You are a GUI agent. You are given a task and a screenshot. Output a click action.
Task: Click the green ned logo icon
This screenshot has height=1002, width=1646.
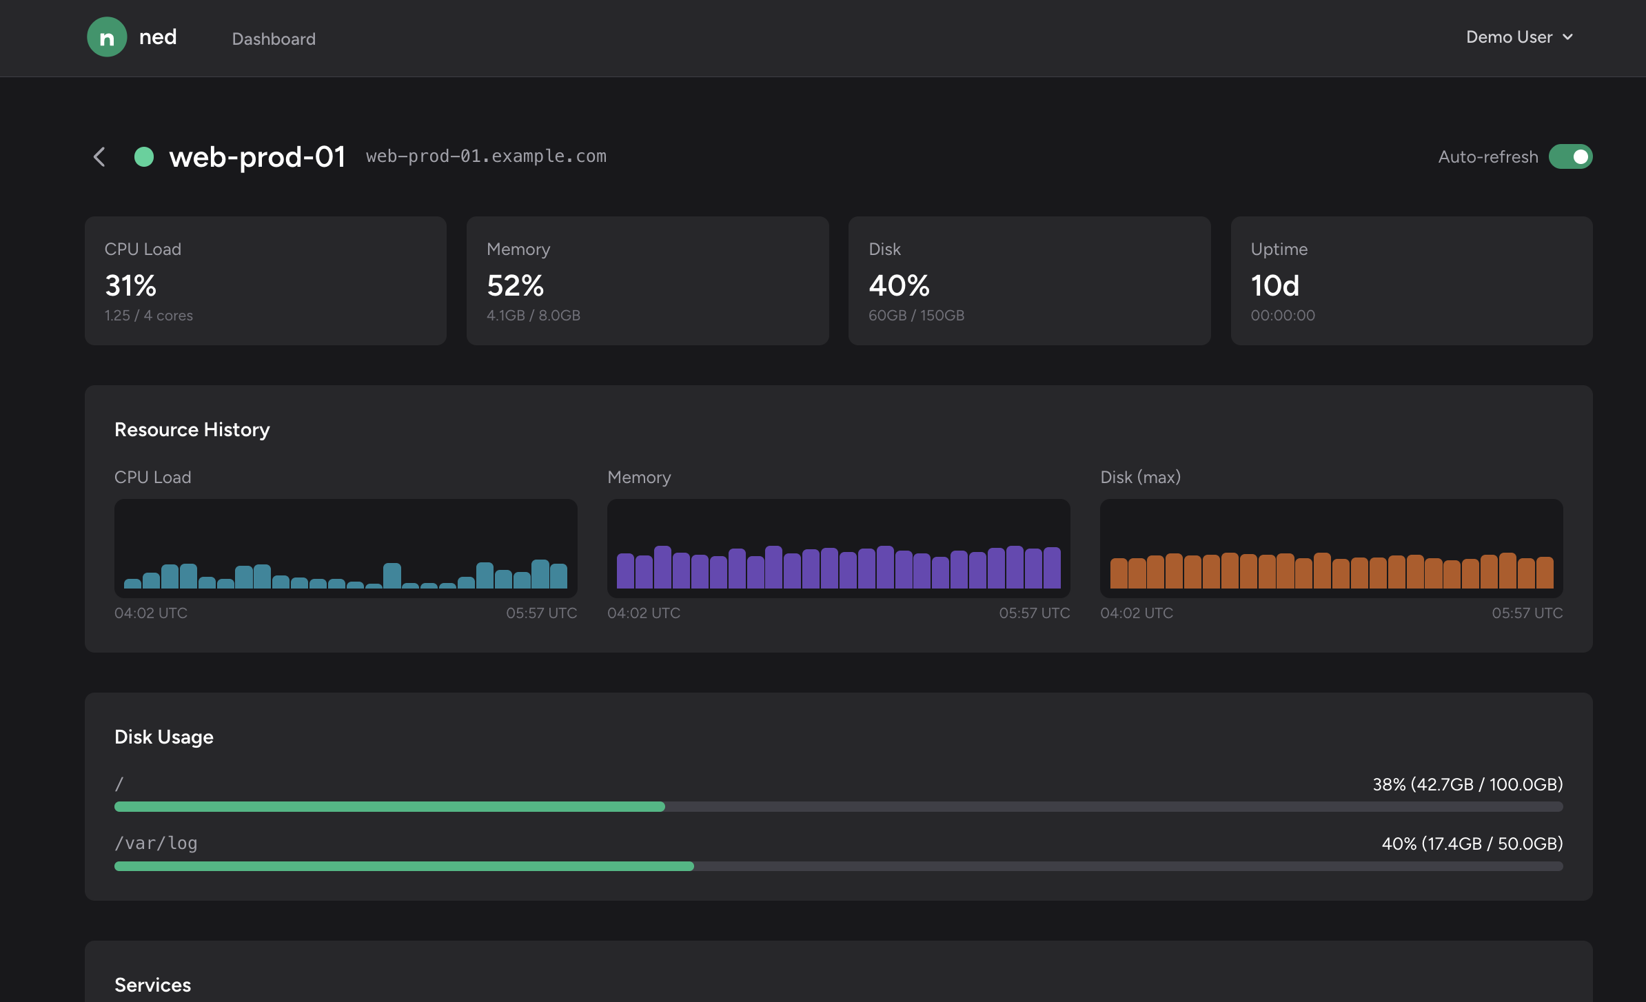pos(107,37)
